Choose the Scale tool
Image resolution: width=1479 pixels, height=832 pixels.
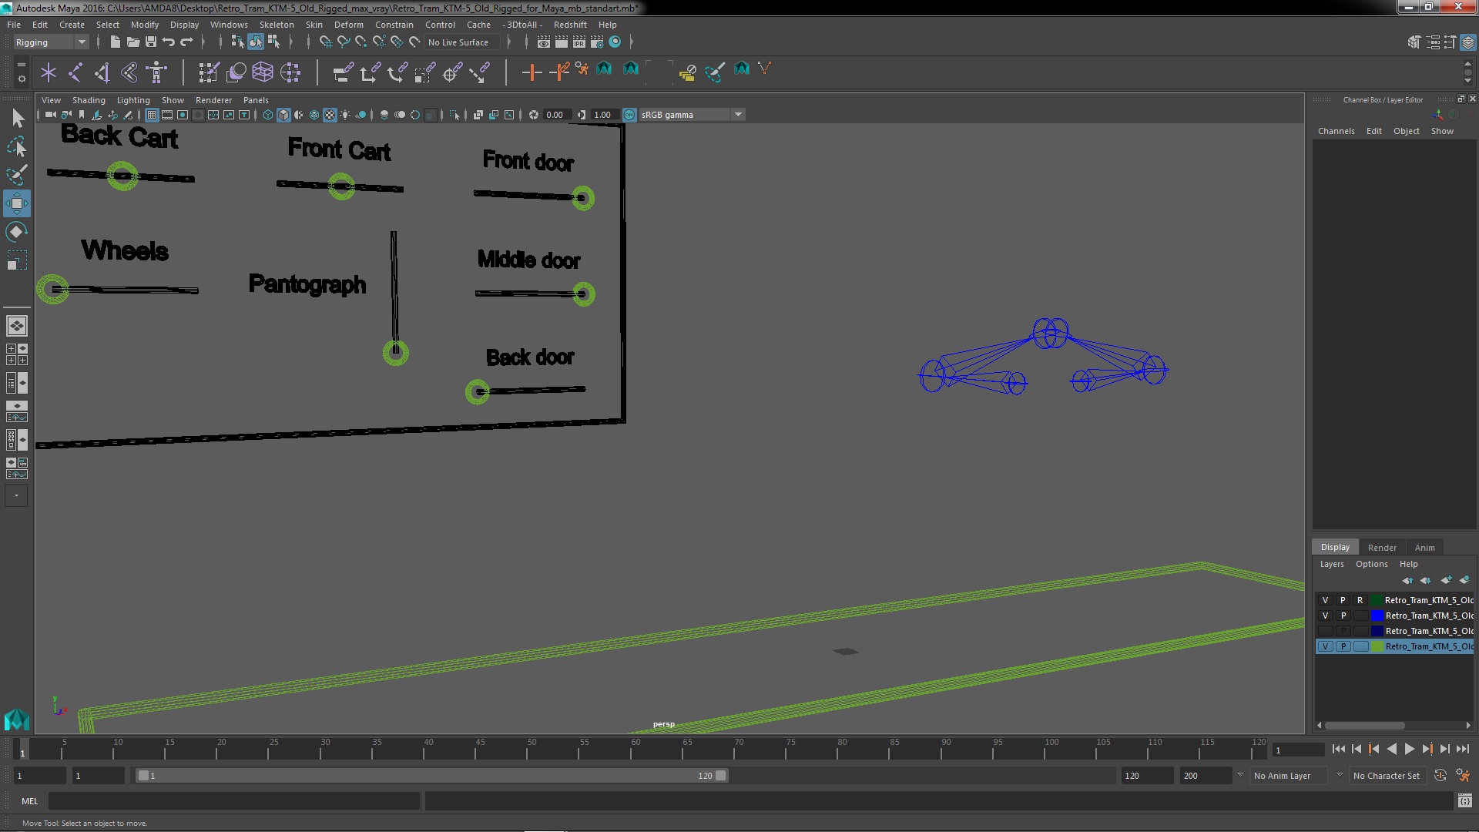point(17,260)
